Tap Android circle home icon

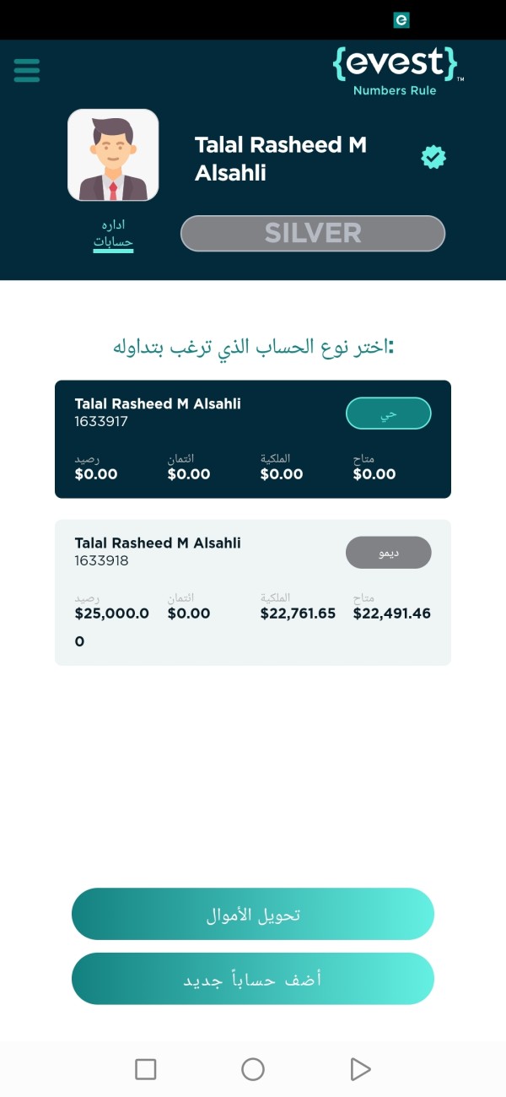pos(253,1069)
